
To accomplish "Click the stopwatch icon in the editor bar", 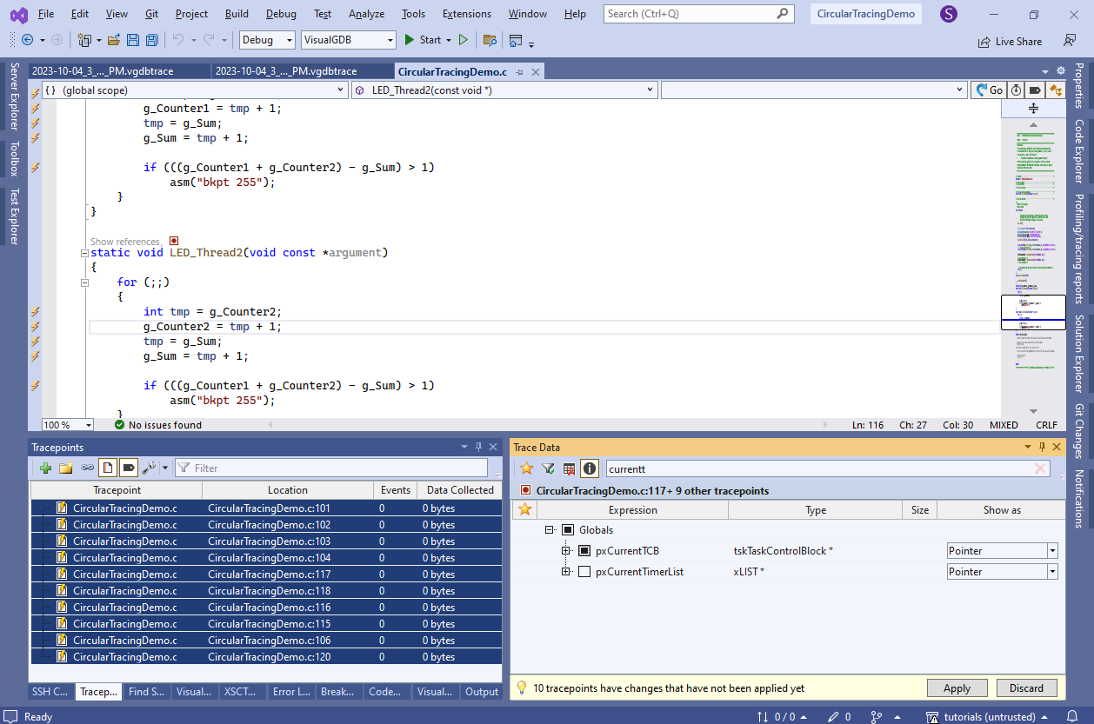I will (x=1016, y=90).
